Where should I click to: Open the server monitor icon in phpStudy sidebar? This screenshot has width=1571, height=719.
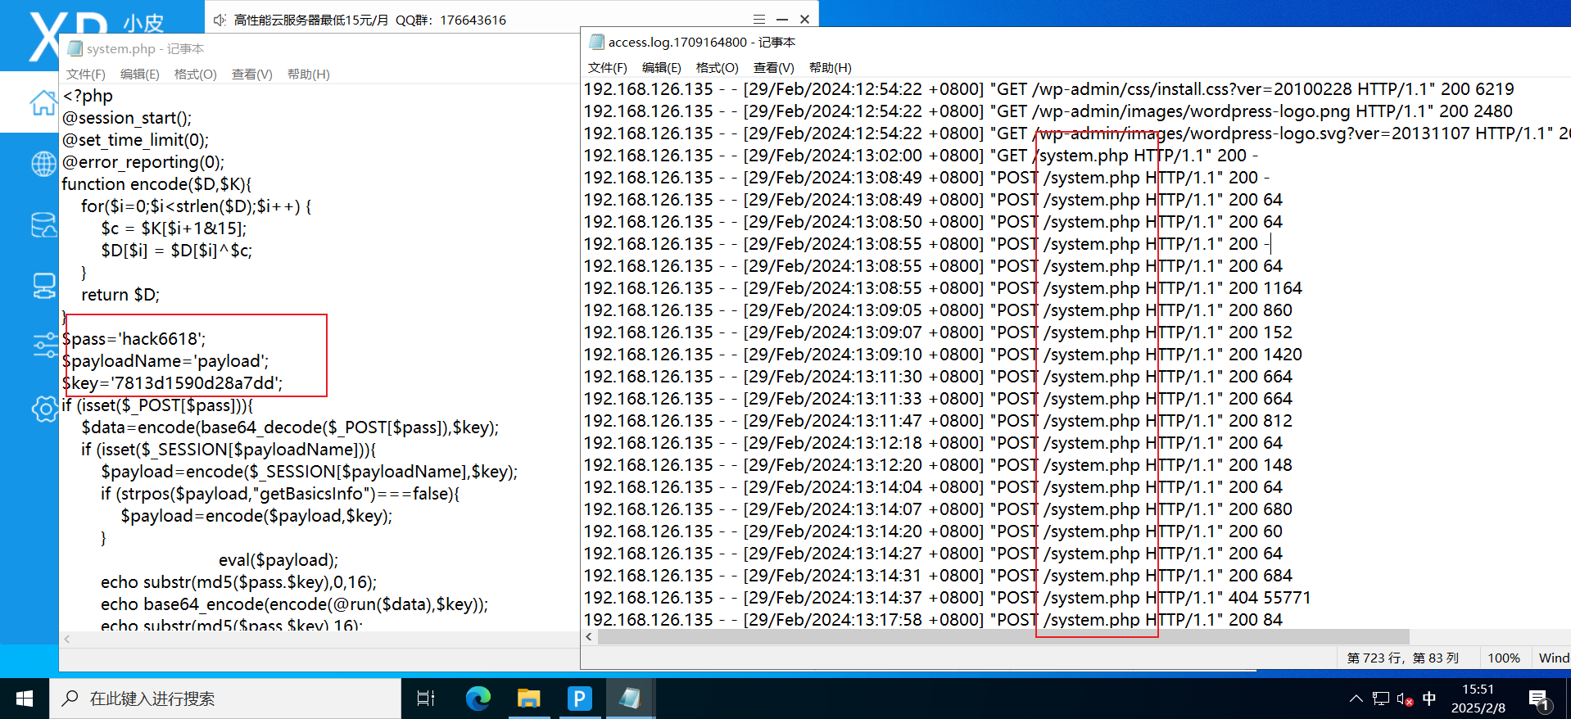click(43, 286)
